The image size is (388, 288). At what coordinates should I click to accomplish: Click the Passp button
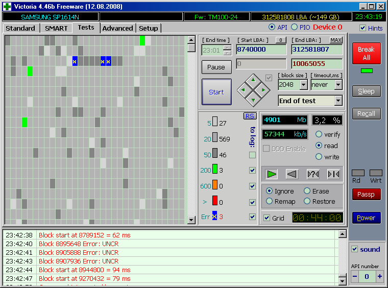coord(366,195)
